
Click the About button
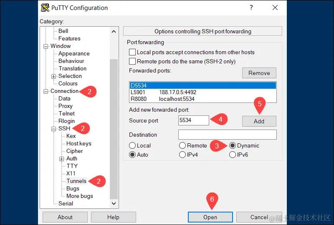(65, 217)
